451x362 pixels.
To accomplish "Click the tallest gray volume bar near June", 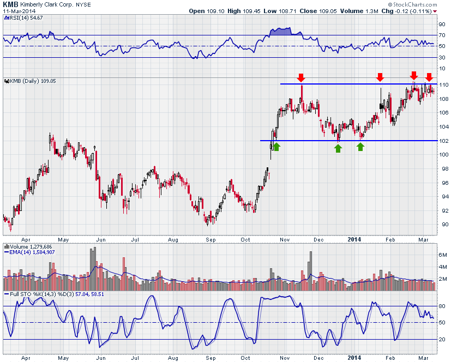I will tap(95, 269).
